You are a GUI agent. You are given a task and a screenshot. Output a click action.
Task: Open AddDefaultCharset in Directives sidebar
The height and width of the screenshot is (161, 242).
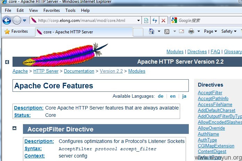point(217,110)
